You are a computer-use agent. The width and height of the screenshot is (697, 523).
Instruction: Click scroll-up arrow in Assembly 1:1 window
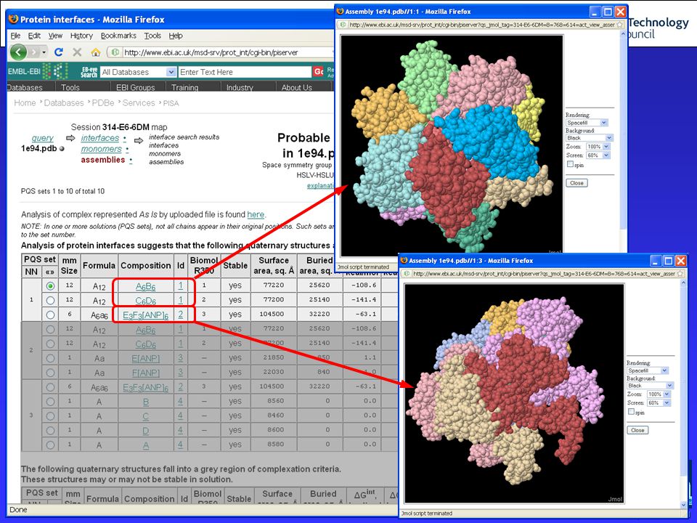coord(623,34)
